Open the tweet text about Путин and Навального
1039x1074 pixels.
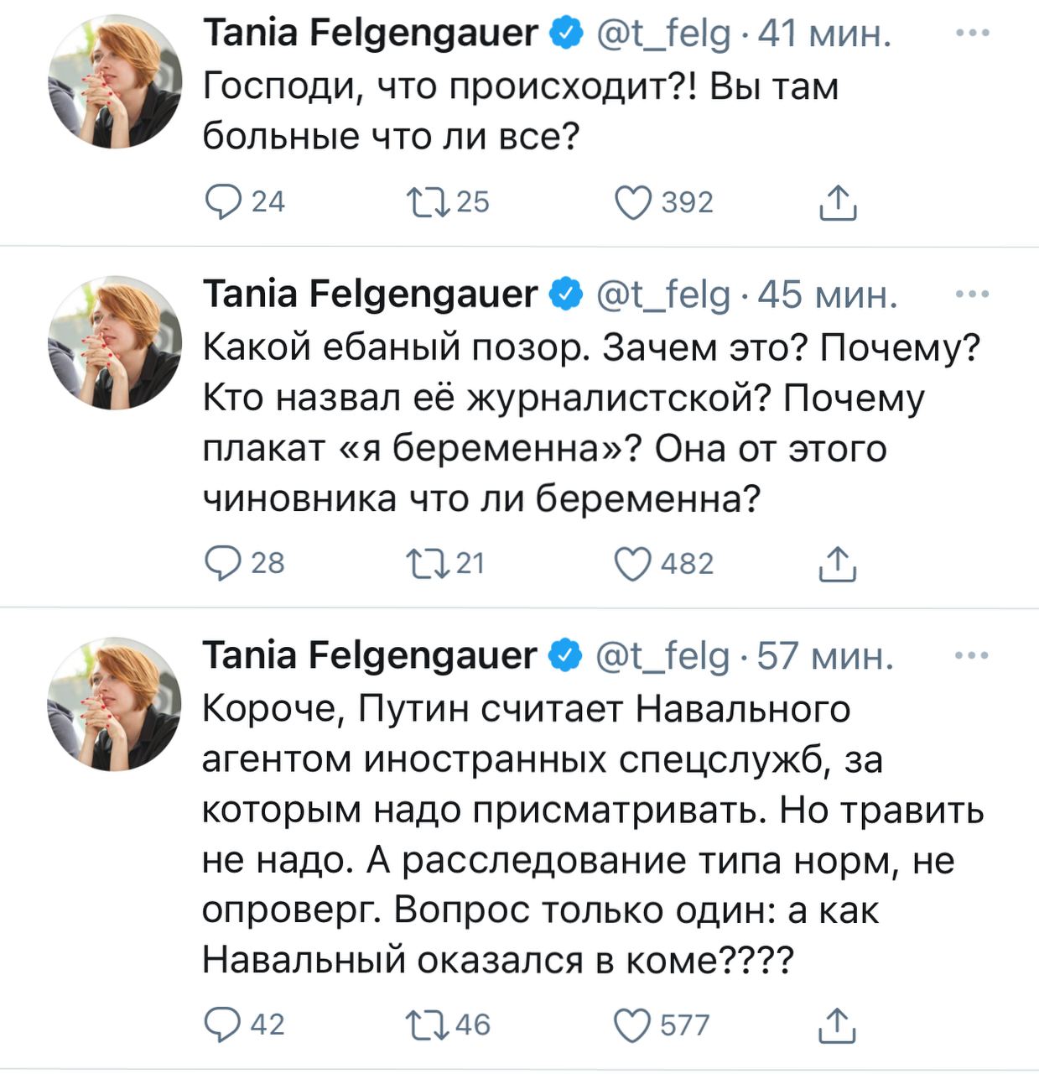(593, 835)
